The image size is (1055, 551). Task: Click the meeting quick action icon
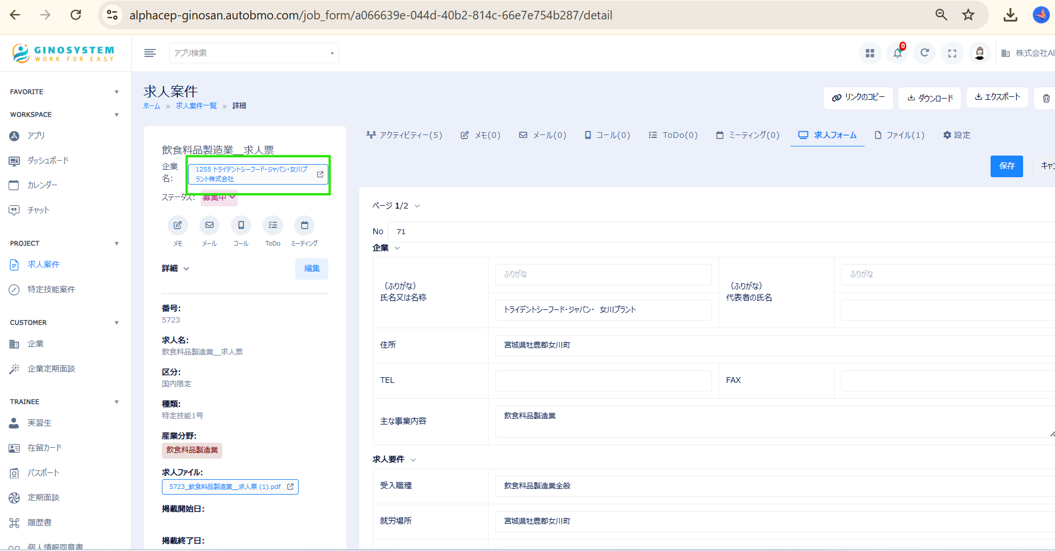coord(304,226)
